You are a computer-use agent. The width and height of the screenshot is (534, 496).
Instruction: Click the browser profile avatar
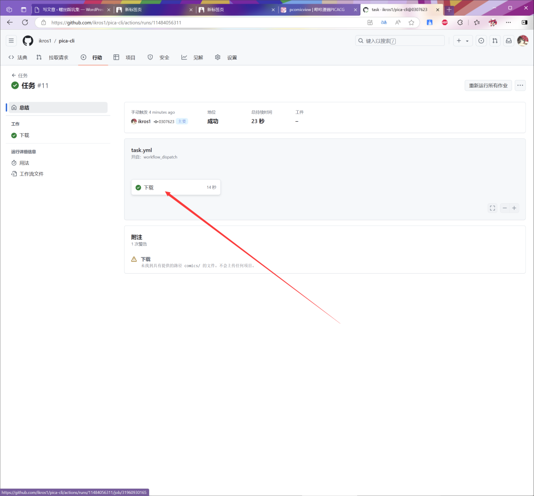[x=492, y=22]
